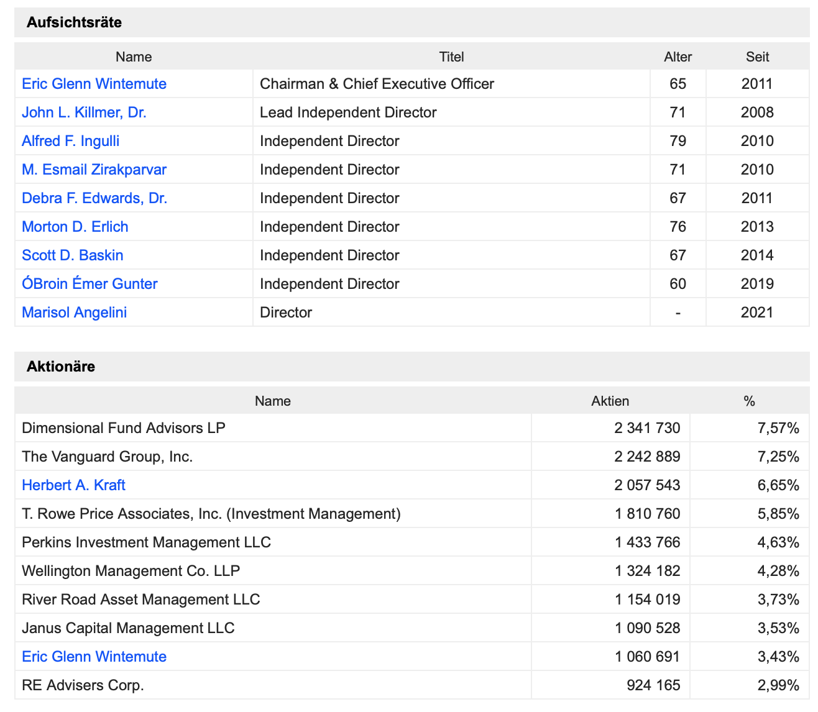This screenshot has width=818, height=712.
Task: Click the Seit column header
Action: [x=757, y=57]
